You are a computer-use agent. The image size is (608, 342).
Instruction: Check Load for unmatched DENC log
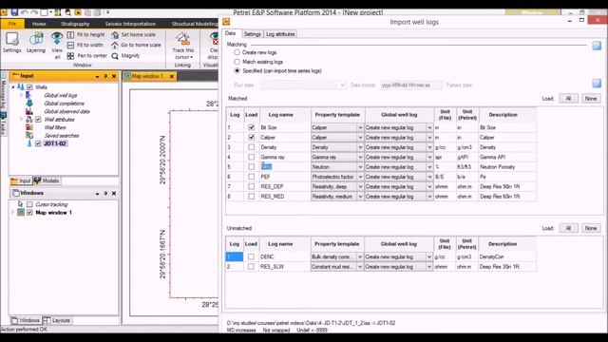point(251,256)
